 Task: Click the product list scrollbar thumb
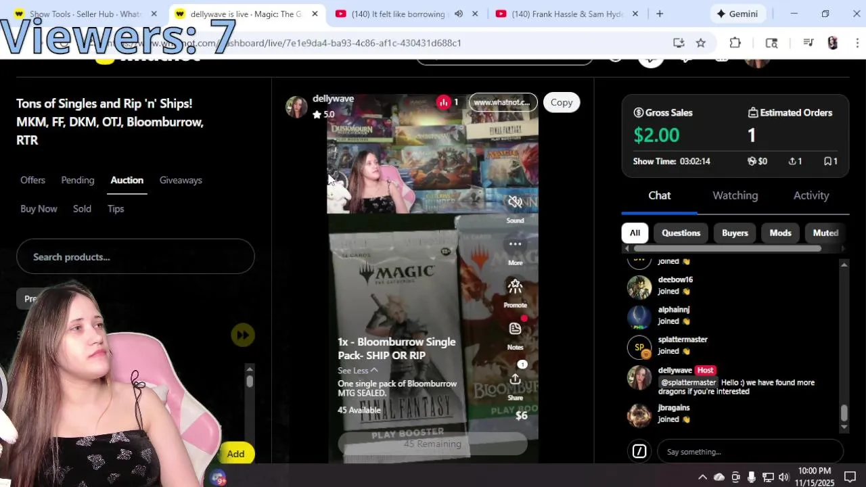pos(250,381)
